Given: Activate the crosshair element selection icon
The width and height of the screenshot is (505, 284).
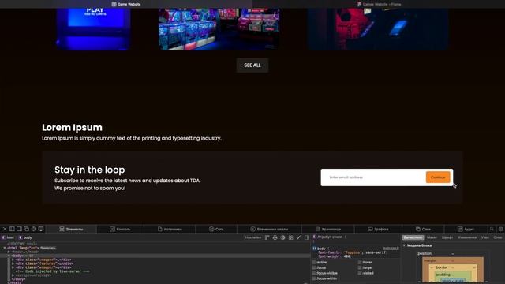Looking at the screenshot, I should point(33,229).
